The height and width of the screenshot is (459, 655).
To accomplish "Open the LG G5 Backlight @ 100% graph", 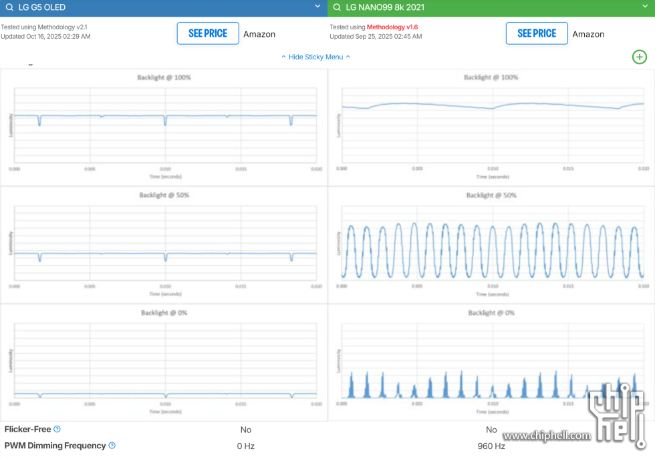I will click(x=164, y=127).
